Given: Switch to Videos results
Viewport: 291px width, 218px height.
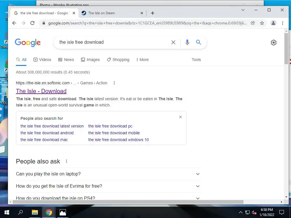Looking at the screenshot, I should 42,60.
